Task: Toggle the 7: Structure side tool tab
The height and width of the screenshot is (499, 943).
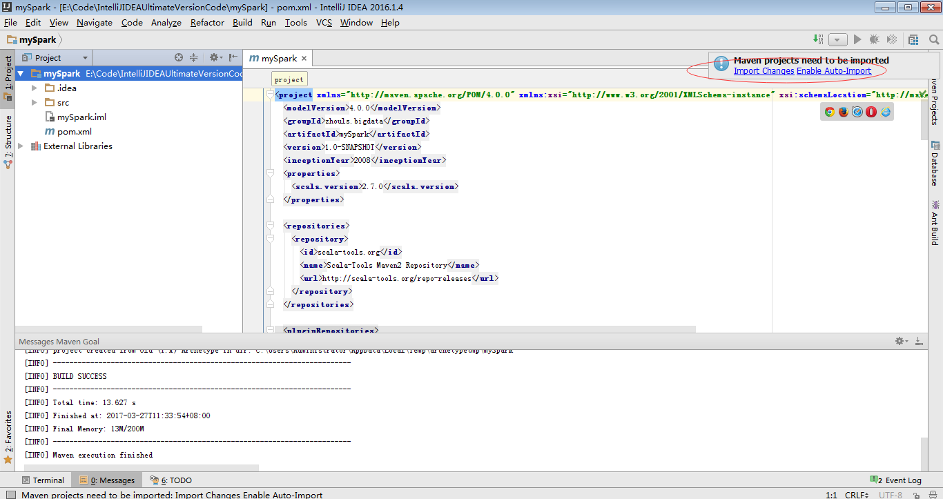Action: tap(8, 142)
